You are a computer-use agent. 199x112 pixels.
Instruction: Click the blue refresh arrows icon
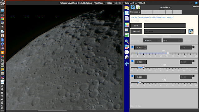coord(133,7)
